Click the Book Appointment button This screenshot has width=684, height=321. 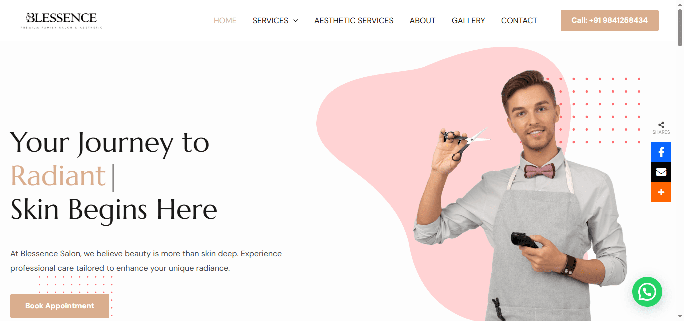(x=60, y=306)
